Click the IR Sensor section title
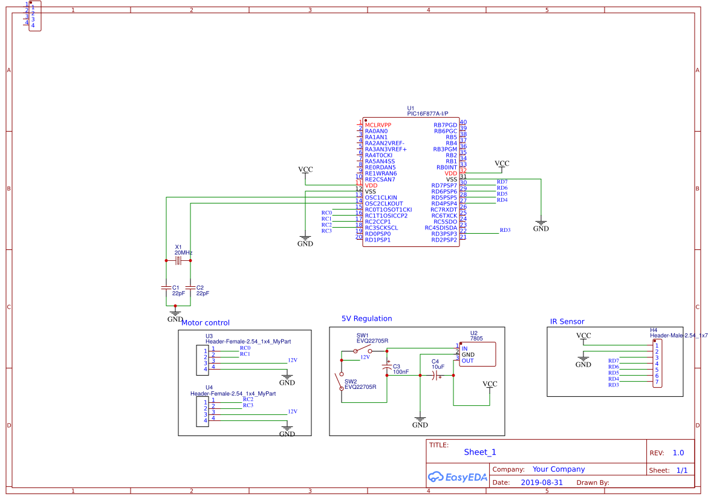 click(566, 321)
